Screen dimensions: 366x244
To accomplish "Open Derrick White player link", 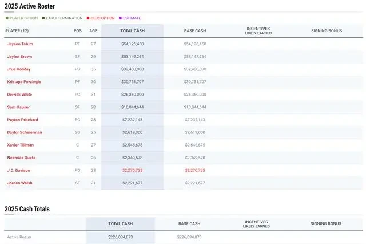I will (x=19, y=95).
